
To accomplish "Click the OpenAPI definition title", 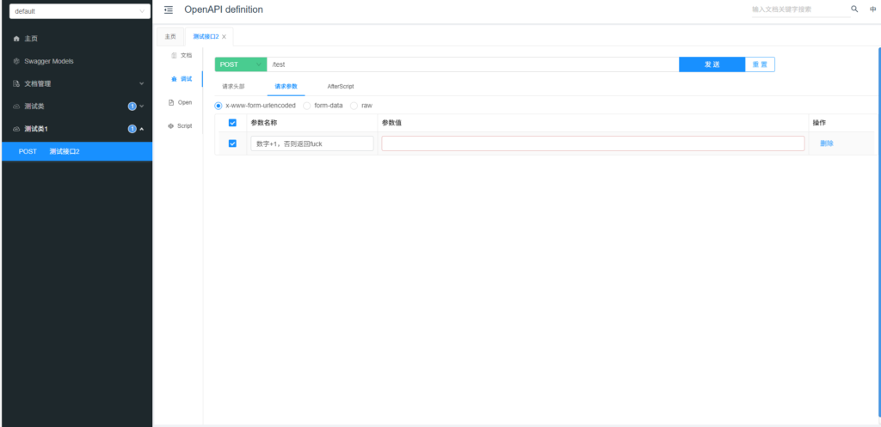I will pos(224,9).
